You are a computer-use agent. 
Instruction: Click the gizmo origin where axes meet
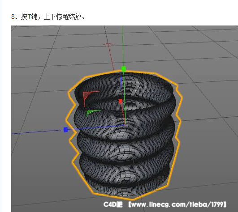coord(125,125)
